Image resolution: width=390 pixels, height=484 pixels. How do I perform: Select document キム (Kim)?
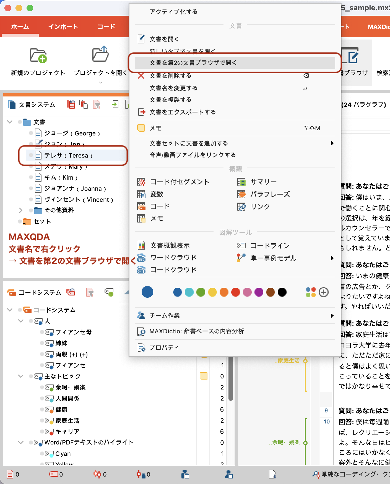coord(61,177)
